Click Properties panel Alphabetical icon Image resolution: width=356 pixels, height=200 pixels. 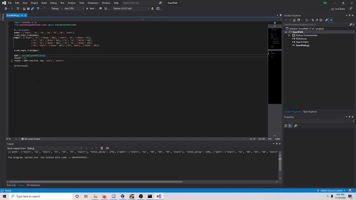click(x=290, y=126)
